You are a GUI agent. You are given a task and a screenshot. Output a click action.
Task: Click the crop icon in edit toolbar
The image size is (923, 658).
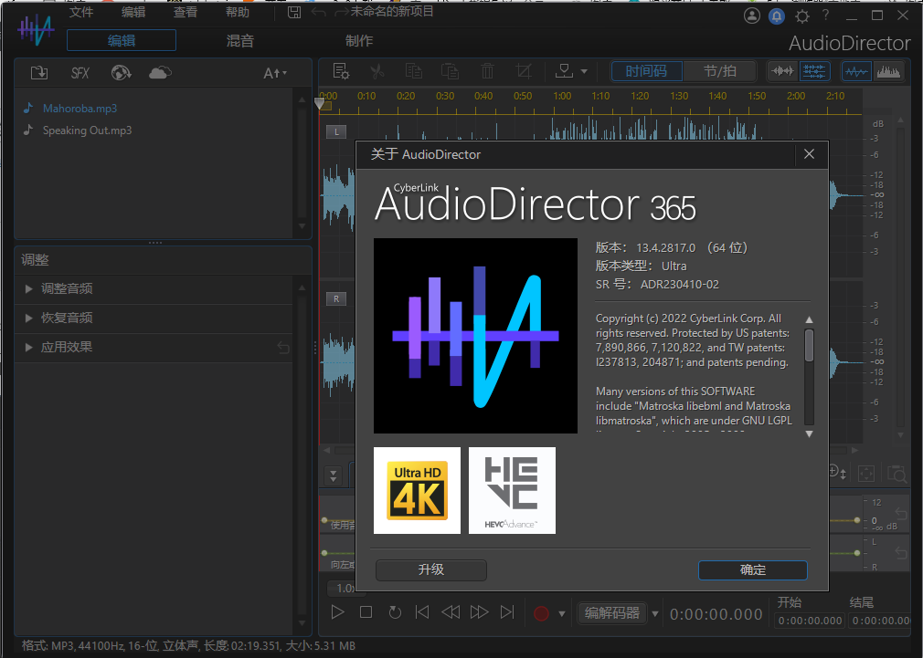(524, 72)
